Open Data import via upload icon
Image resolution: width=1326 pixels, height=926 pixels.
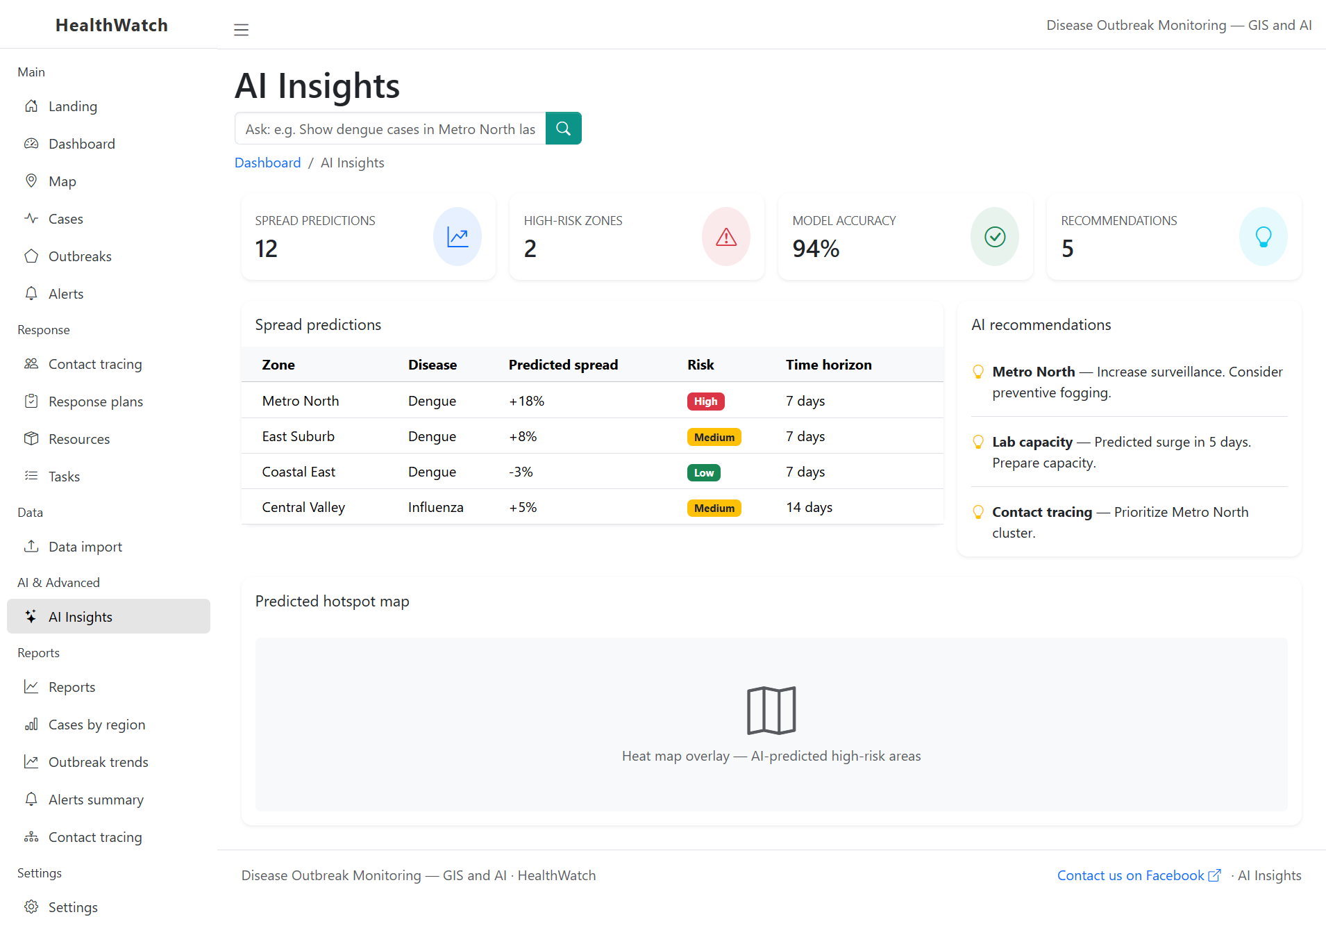[x=31, y=546]
